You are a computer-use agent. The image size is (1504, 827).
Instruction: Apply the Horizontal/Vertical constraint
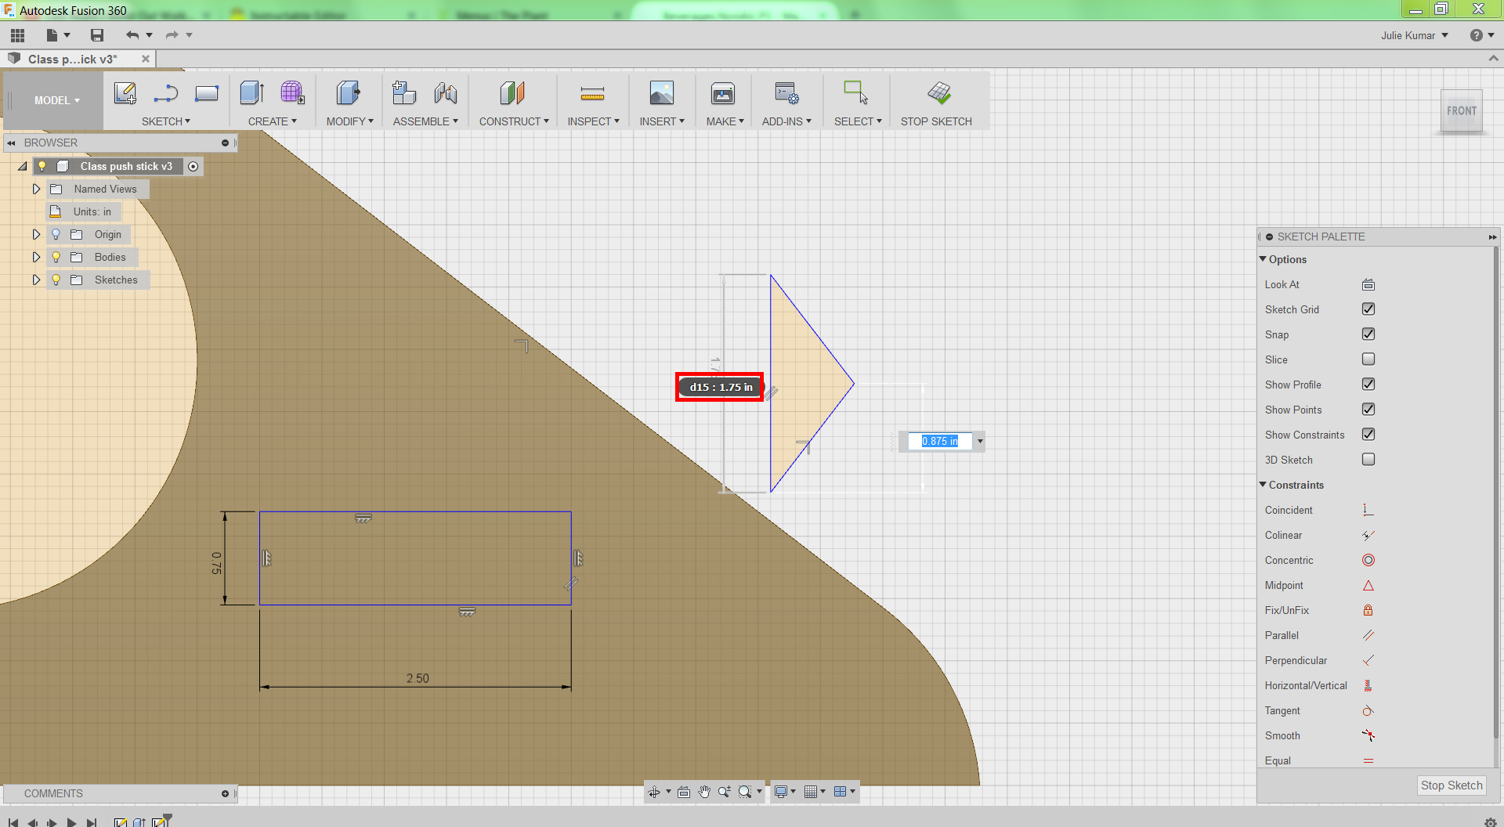[x=1368, y=685]
